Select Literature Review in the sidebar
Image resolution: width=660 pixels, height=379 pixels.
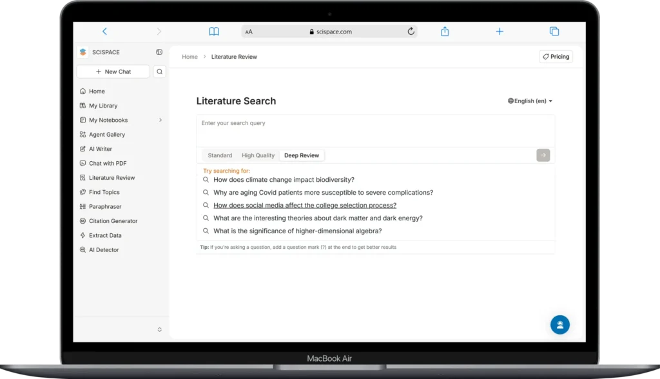[x=112, y=178]
